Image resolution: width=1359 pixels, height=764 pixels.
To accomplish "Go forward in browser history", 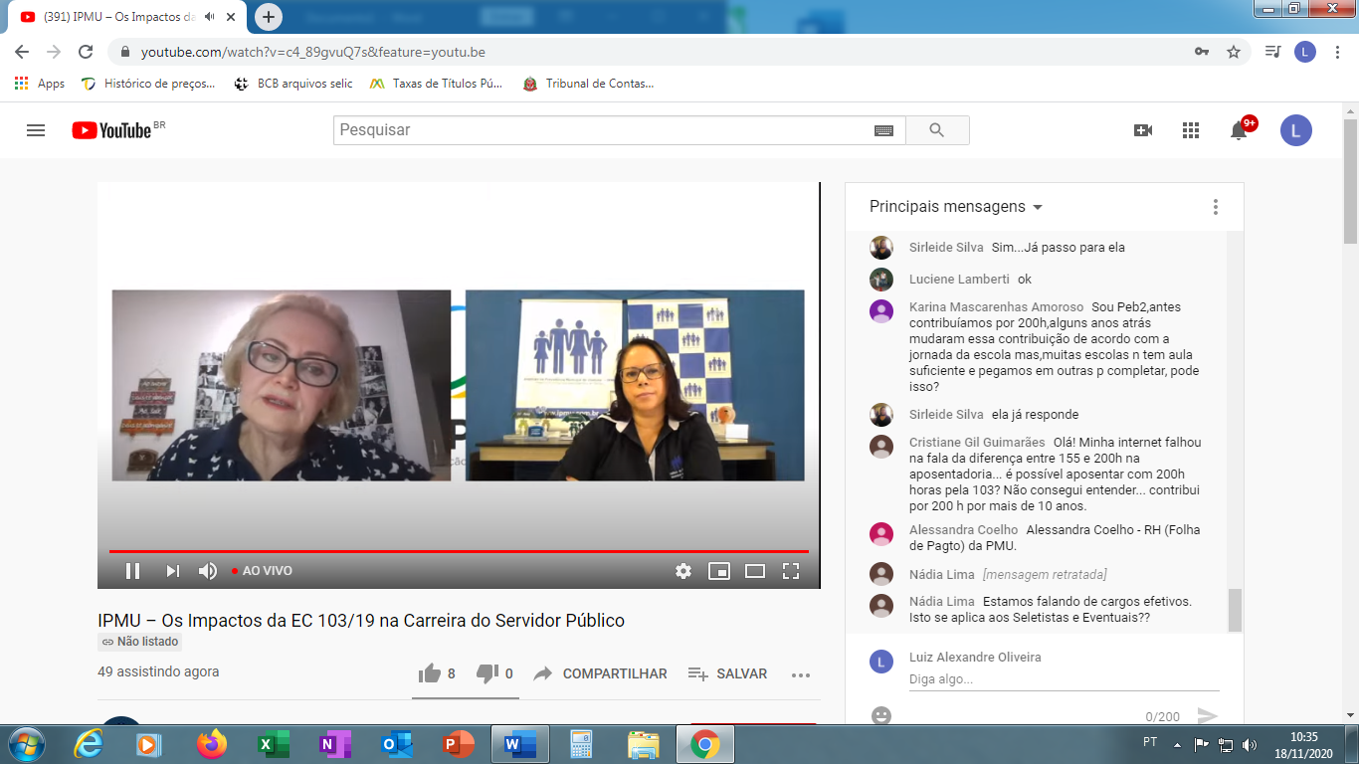I will pyautogui.click(x=54, y=52).
